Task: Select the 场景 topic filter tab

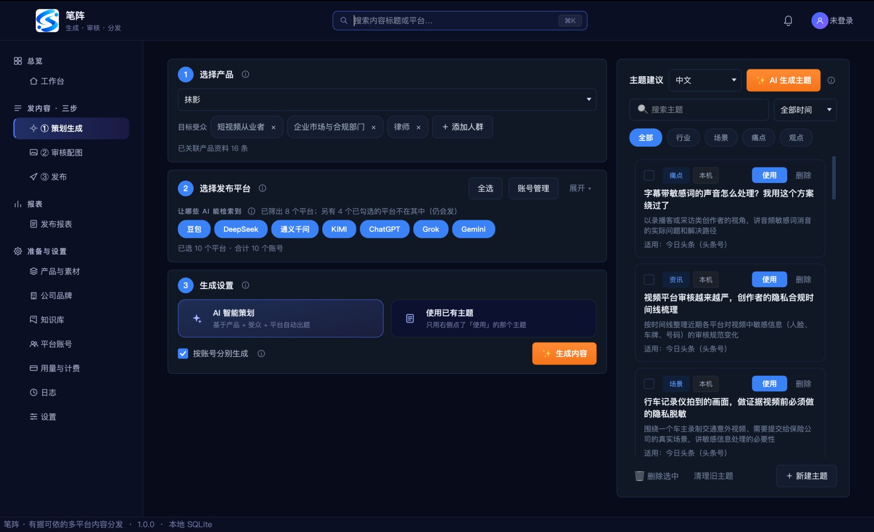Action: pyautogui.click(x=721, y=138)
